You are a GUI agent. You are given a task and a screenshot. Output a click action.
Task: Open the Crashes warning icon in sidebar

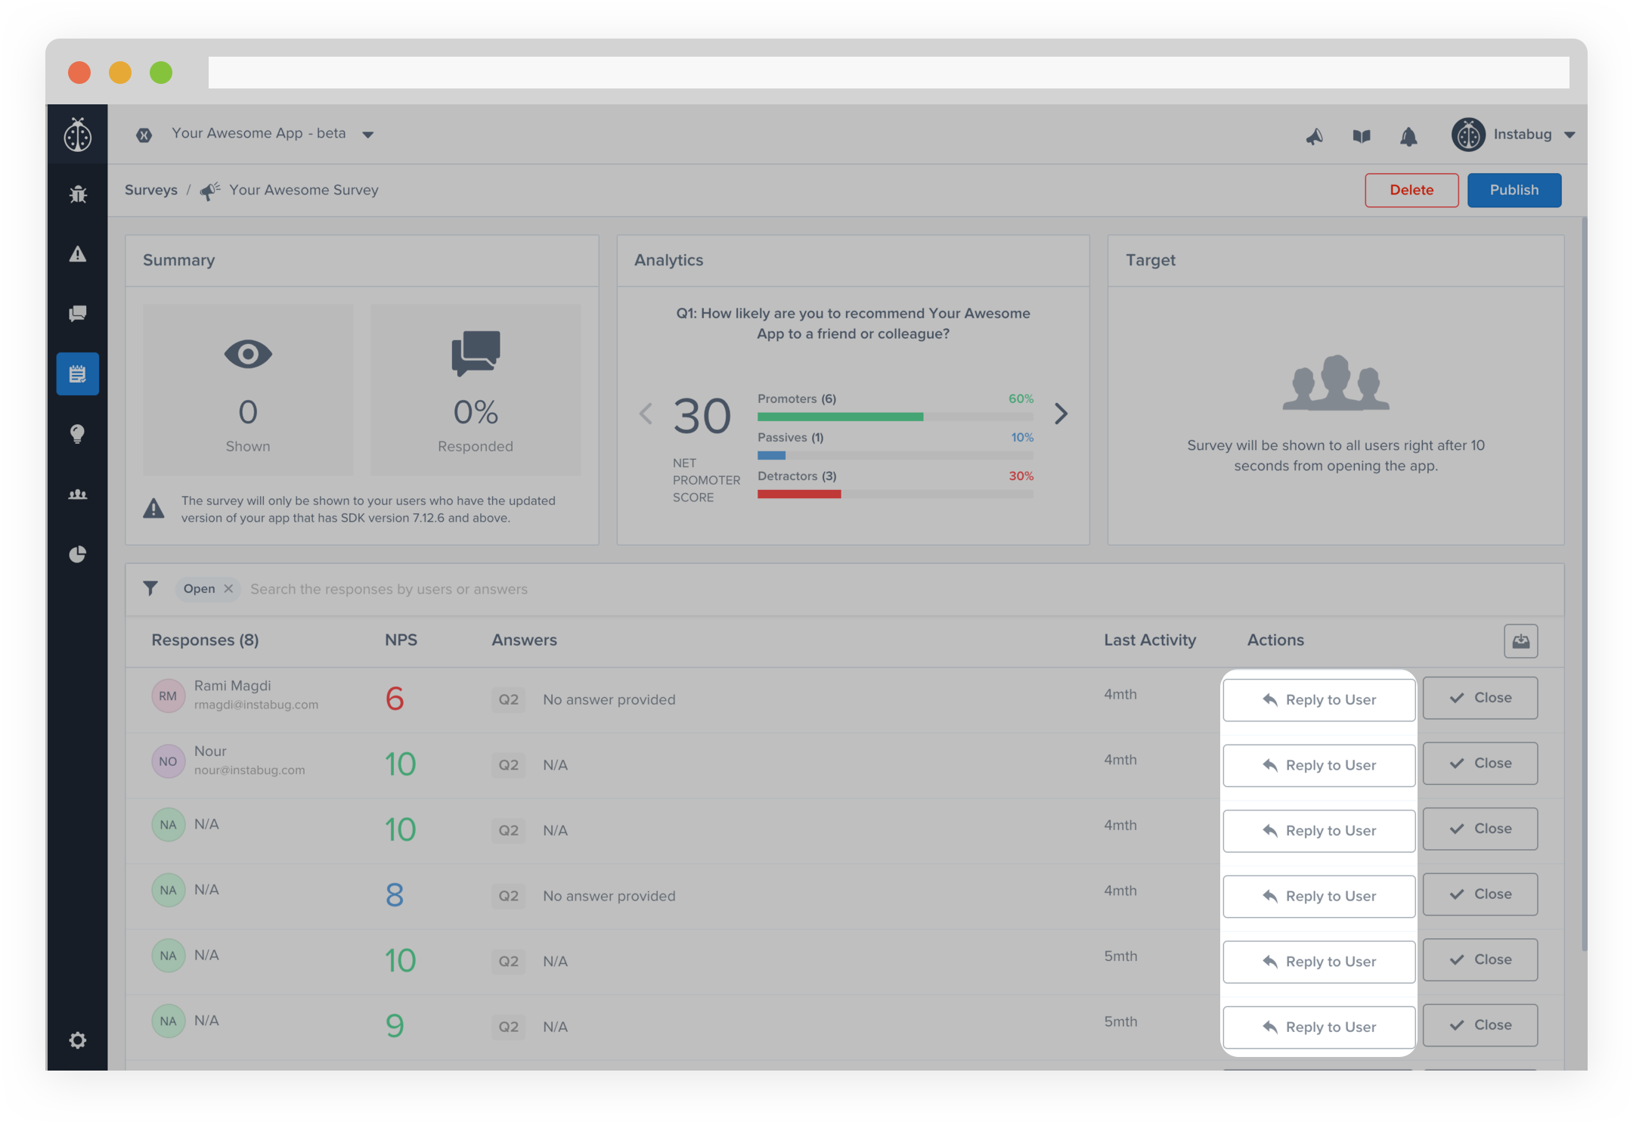[78, 254]
